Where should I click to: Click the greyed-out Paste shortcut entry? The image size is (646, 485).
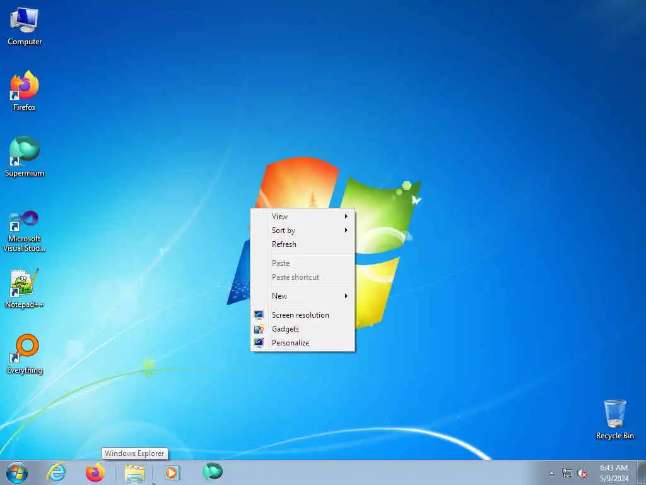(x=303, y=277)
